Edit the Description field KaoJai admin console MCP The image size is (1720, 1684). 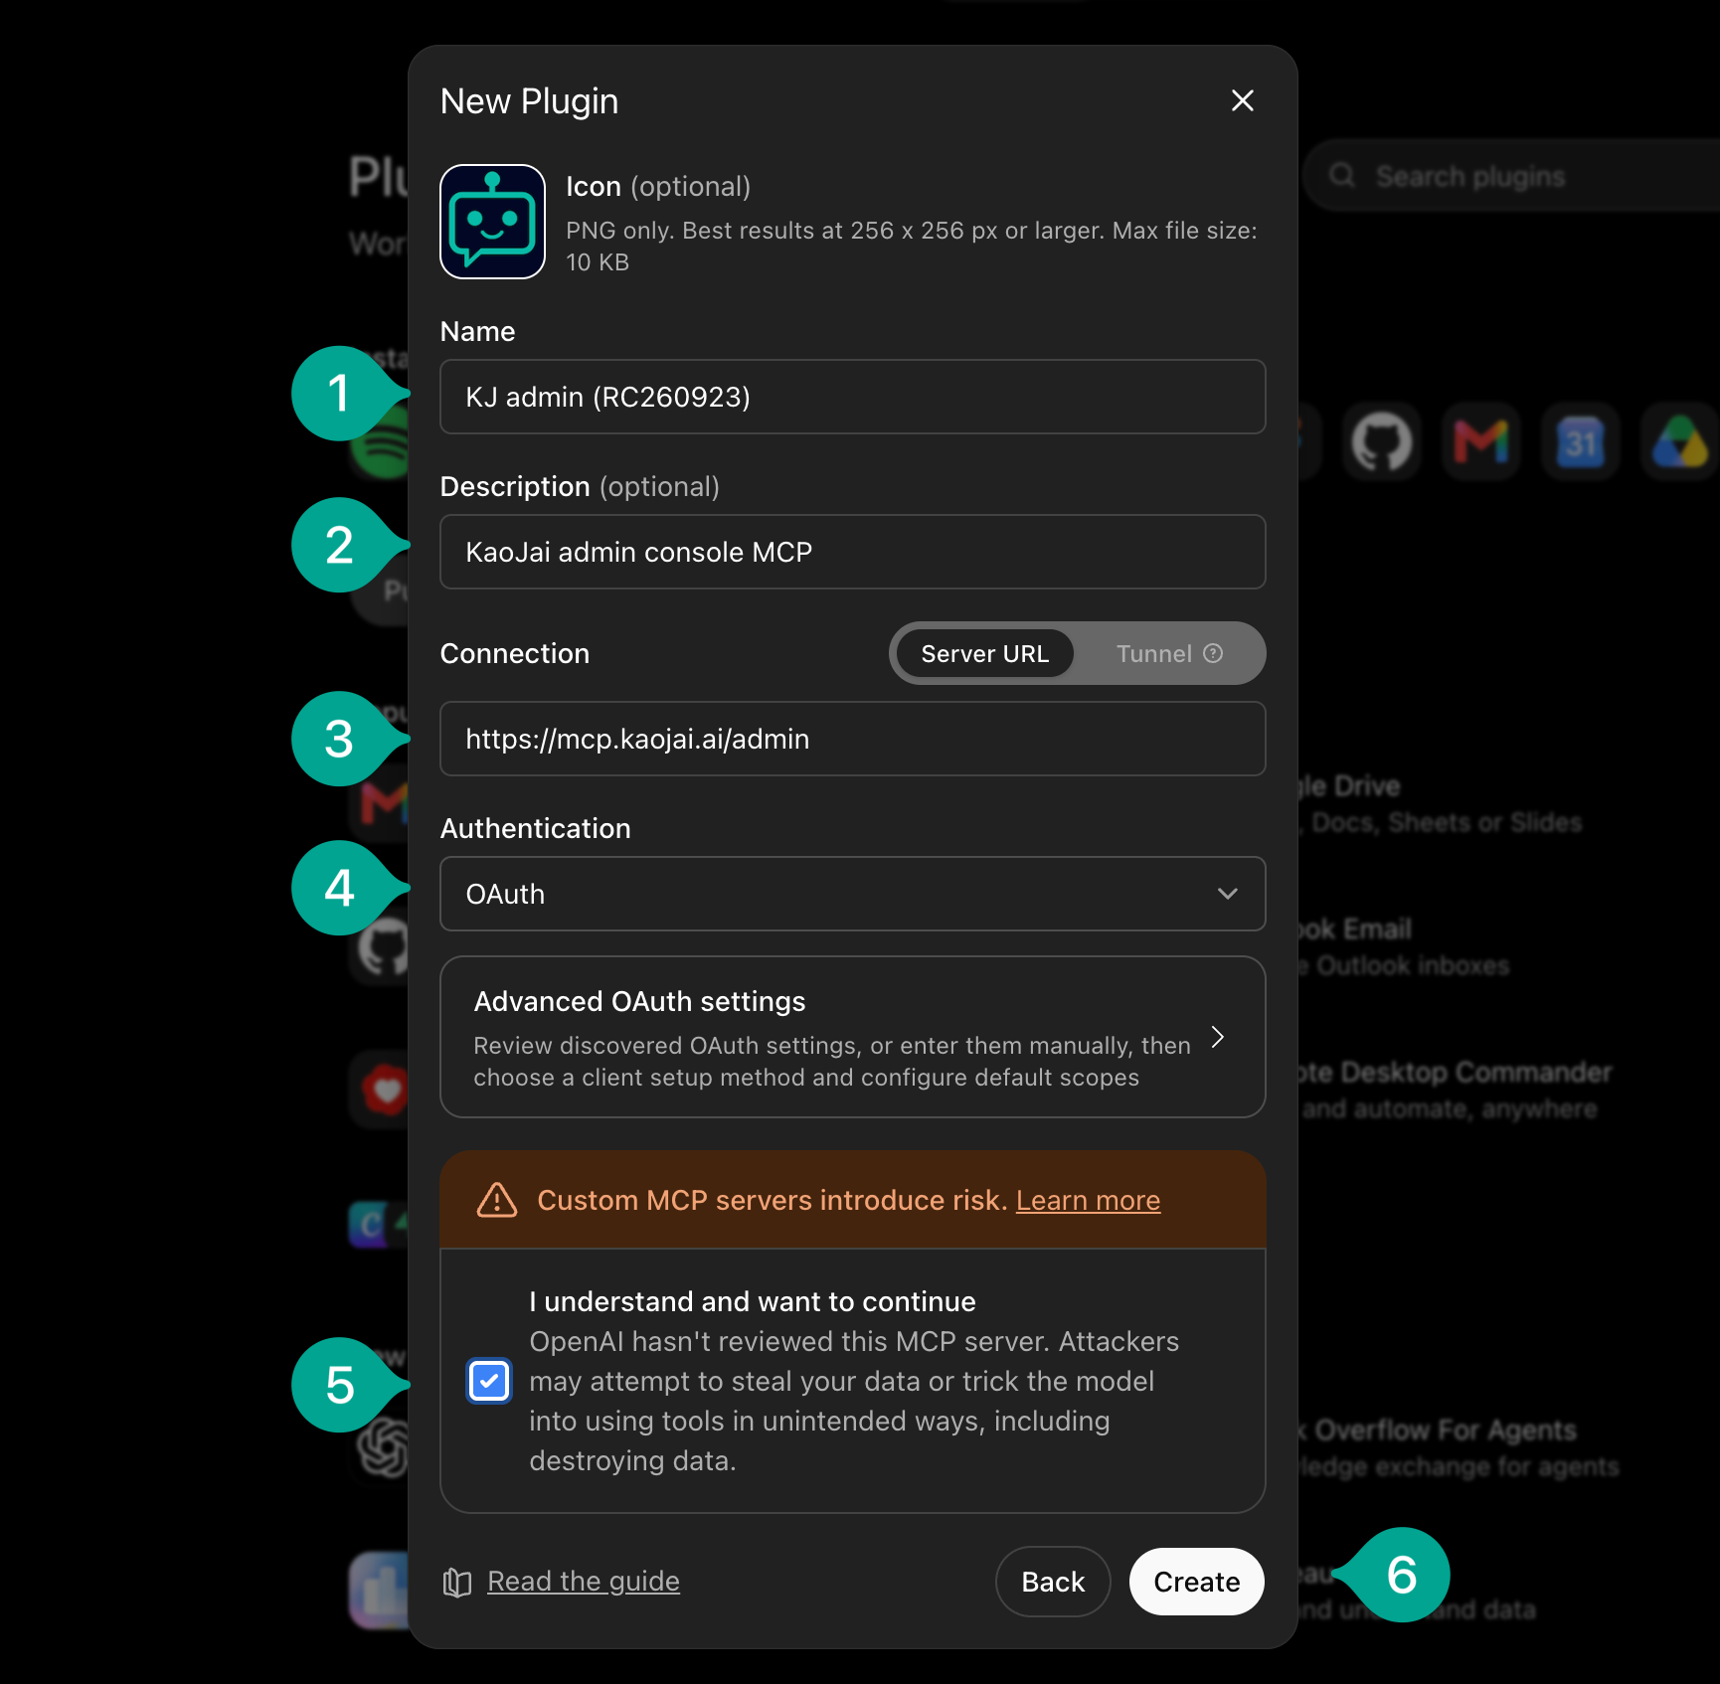[x=853, y=552]
